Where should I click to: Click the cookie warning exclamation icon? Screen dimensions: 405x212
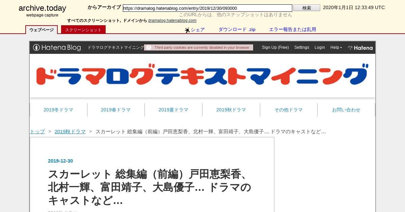point(148,47)
